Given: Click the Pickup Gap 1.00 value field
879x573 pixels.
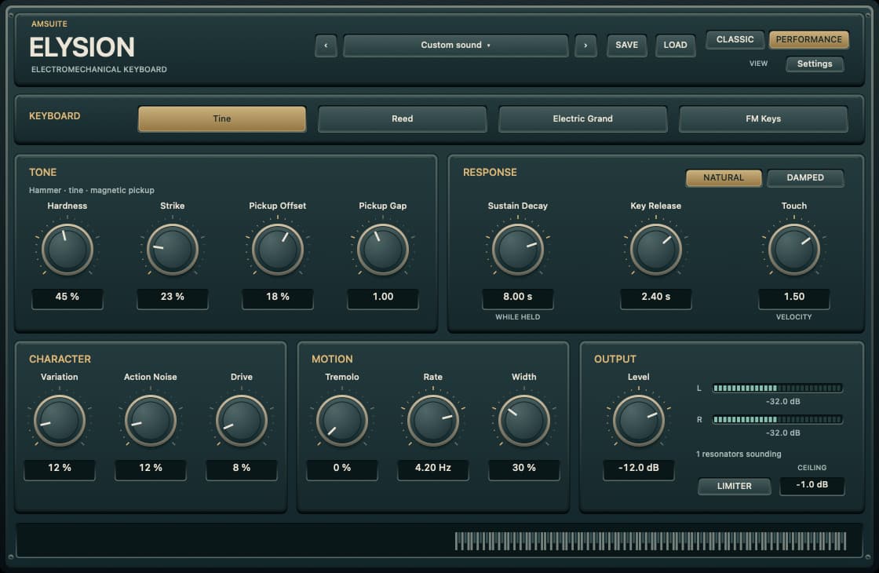Looking at the screenshot, I should coord(383,297).
